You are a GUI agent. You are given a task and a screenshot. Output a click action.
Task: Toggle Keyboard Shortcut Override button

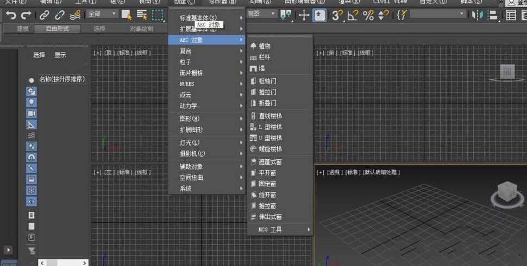click(x=319, y=15)
